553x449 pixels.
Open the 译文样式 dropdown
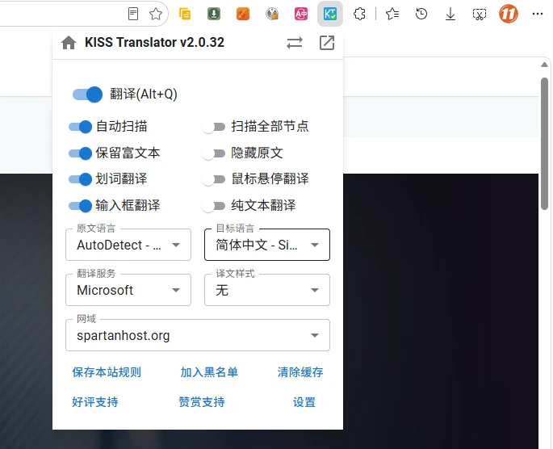tap(267, 290)
